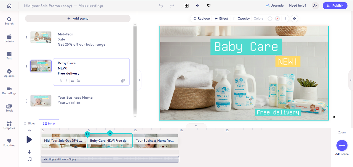Viewport: 353px width, 167px height.
Task: Click the Publish button
Action: (335, 5)
